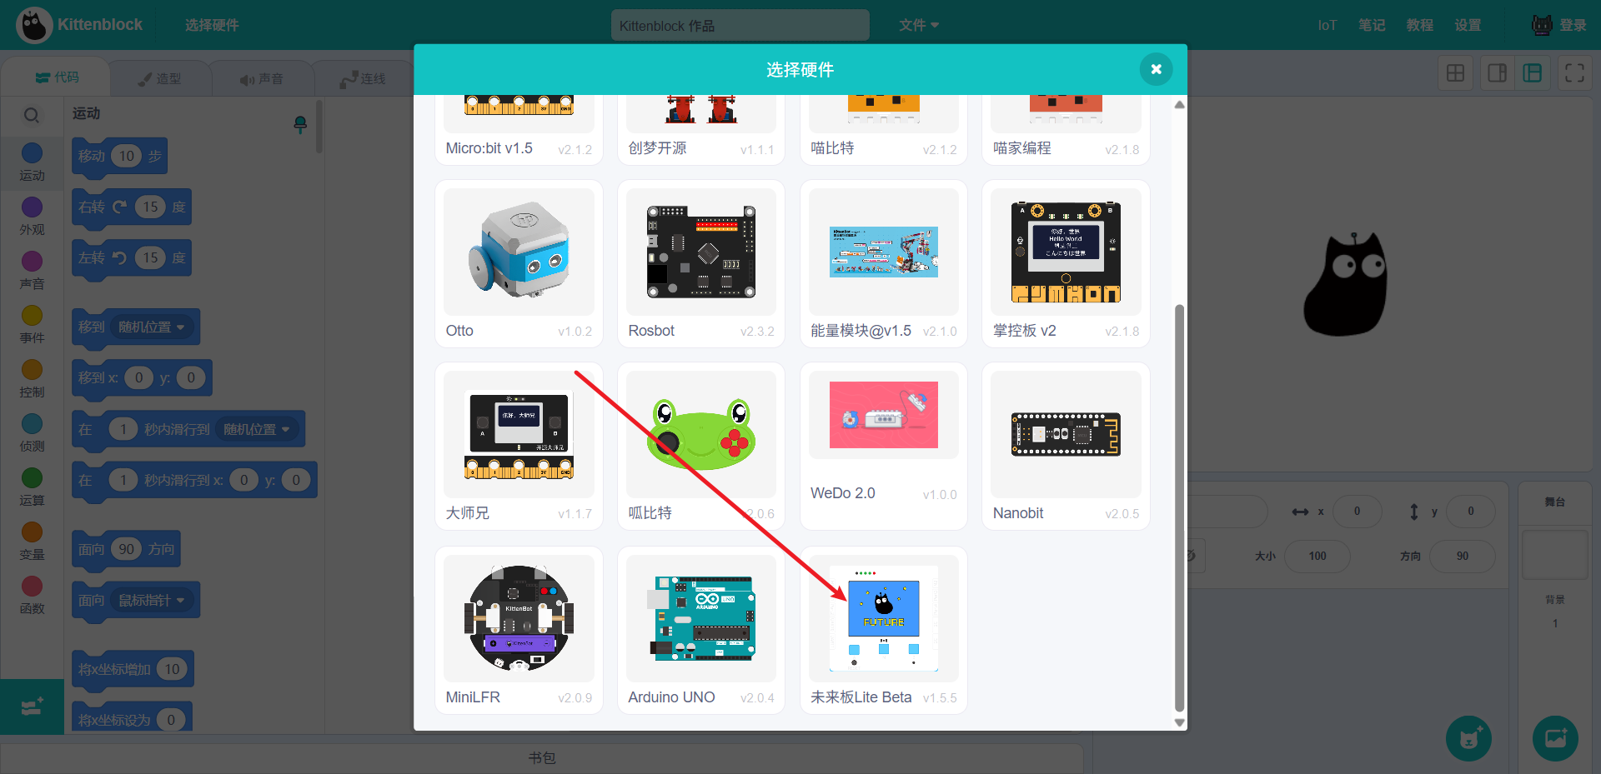Select 未来板Lite Beta hardware card

pyautogui.click(x=883, y=630)
